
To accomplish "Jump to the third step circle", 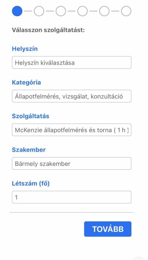I will point(61,11).
